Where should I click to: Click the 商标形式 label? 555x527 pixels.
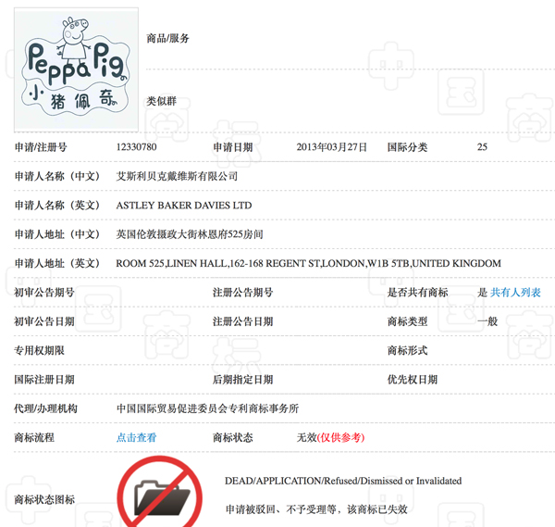407,350
